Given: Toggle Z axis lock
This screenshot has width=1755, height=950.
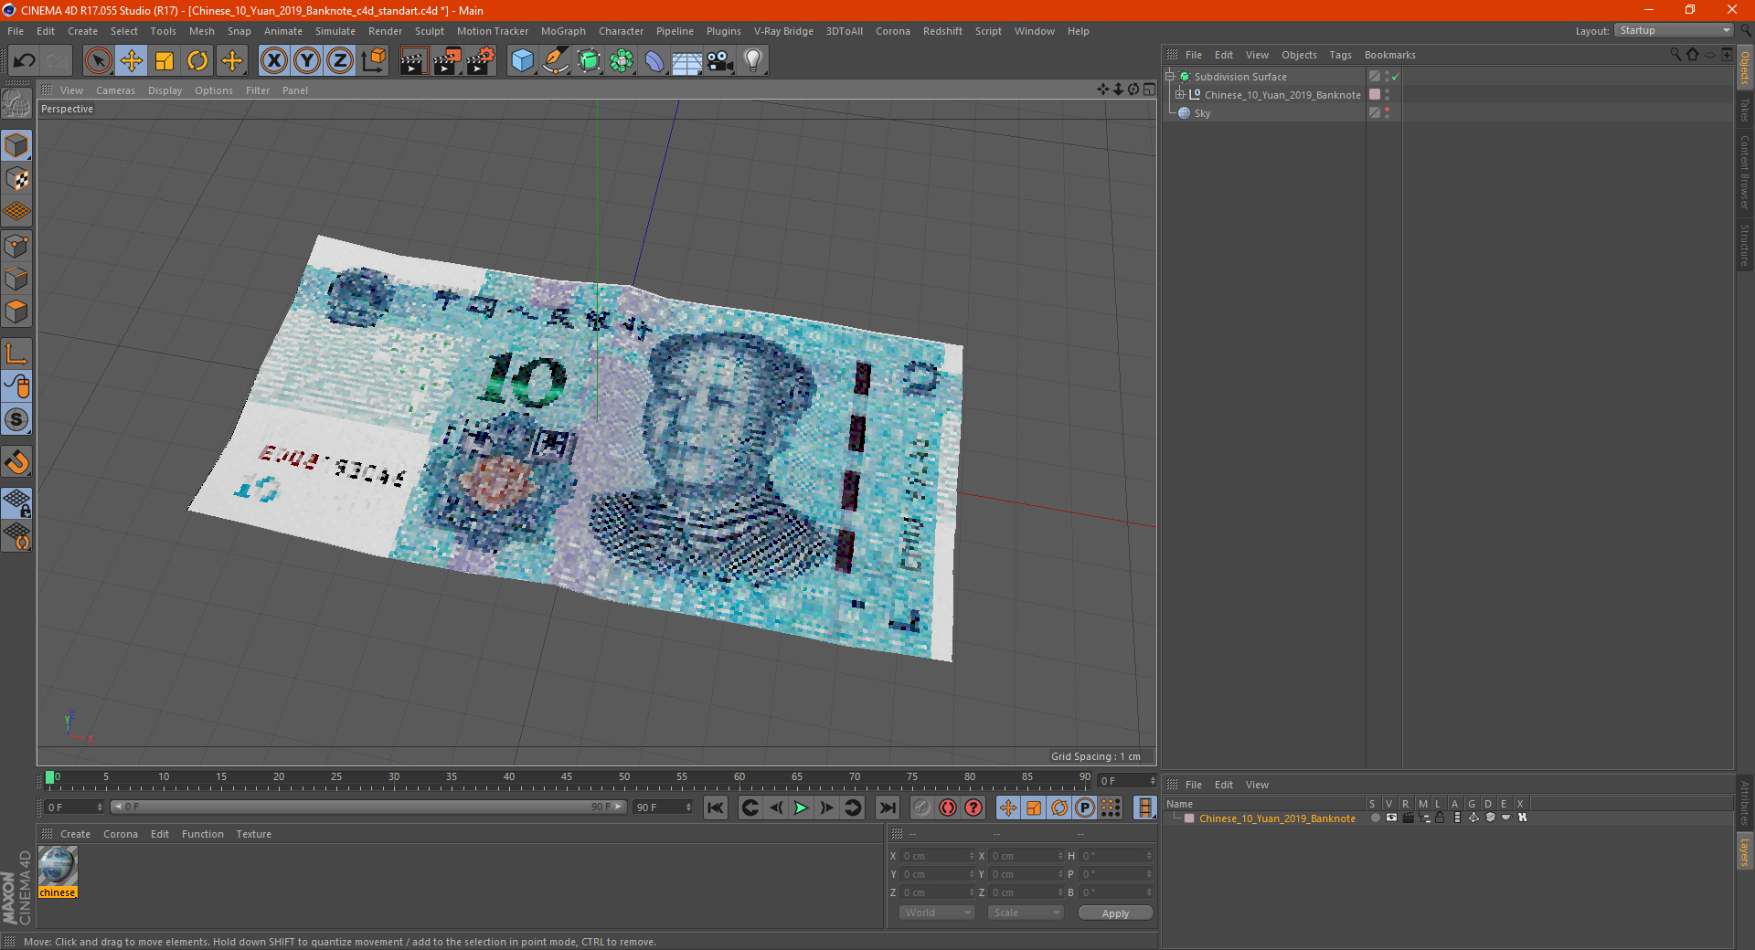Looking at the screenshot, I should tap(340, 61).
